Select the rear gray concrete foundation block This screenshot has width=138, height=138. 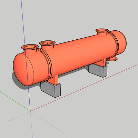click(98, 70)
